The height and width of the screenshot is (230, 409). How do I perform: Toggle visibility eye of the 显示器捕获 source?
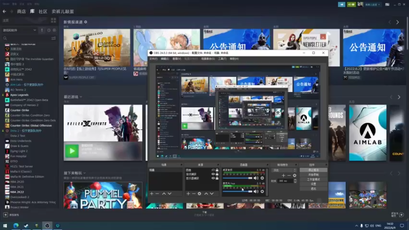[213, 178]
